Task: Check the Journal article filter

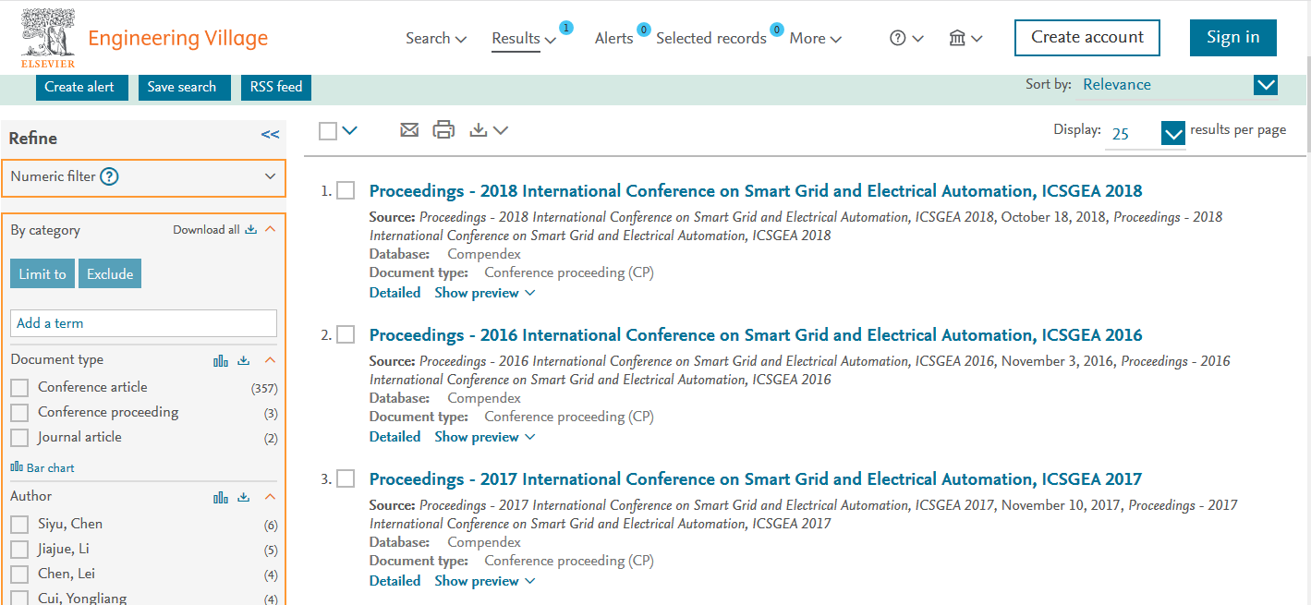Action: pyautogui.click(x=19, y=438)
